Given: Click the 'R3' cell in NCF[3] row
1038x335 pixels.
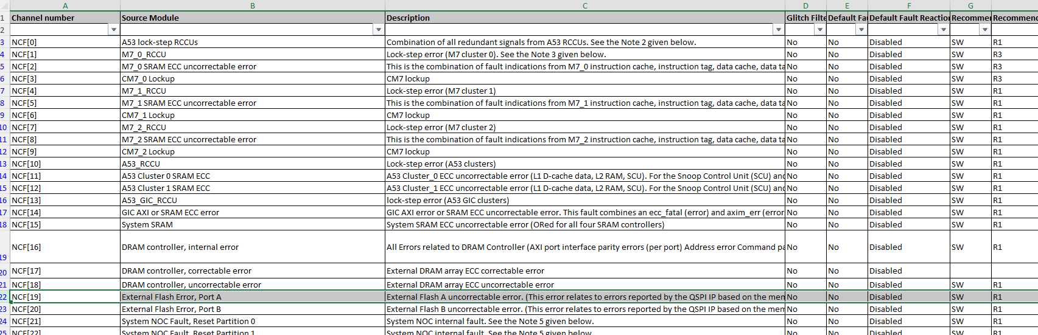Looking at the screenshot, I should click(1015, 78).
